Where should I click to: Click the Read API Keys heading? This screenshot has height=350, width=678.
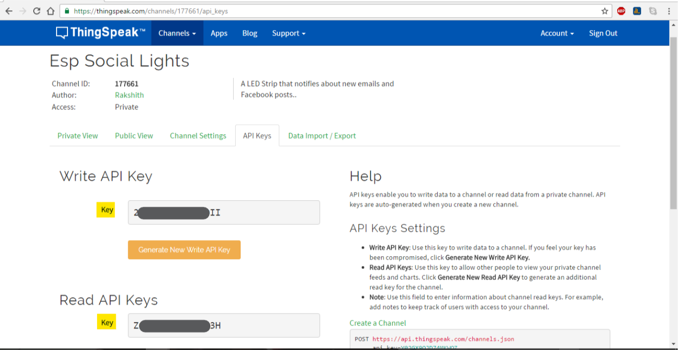point(109,300)
